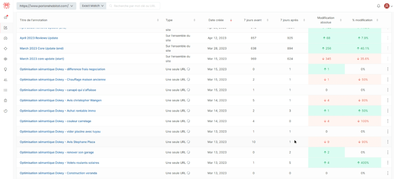Screen dimensions: 394x179
Task: Click the ↓ 35.6% modification cell
Action: click(363, 59)
